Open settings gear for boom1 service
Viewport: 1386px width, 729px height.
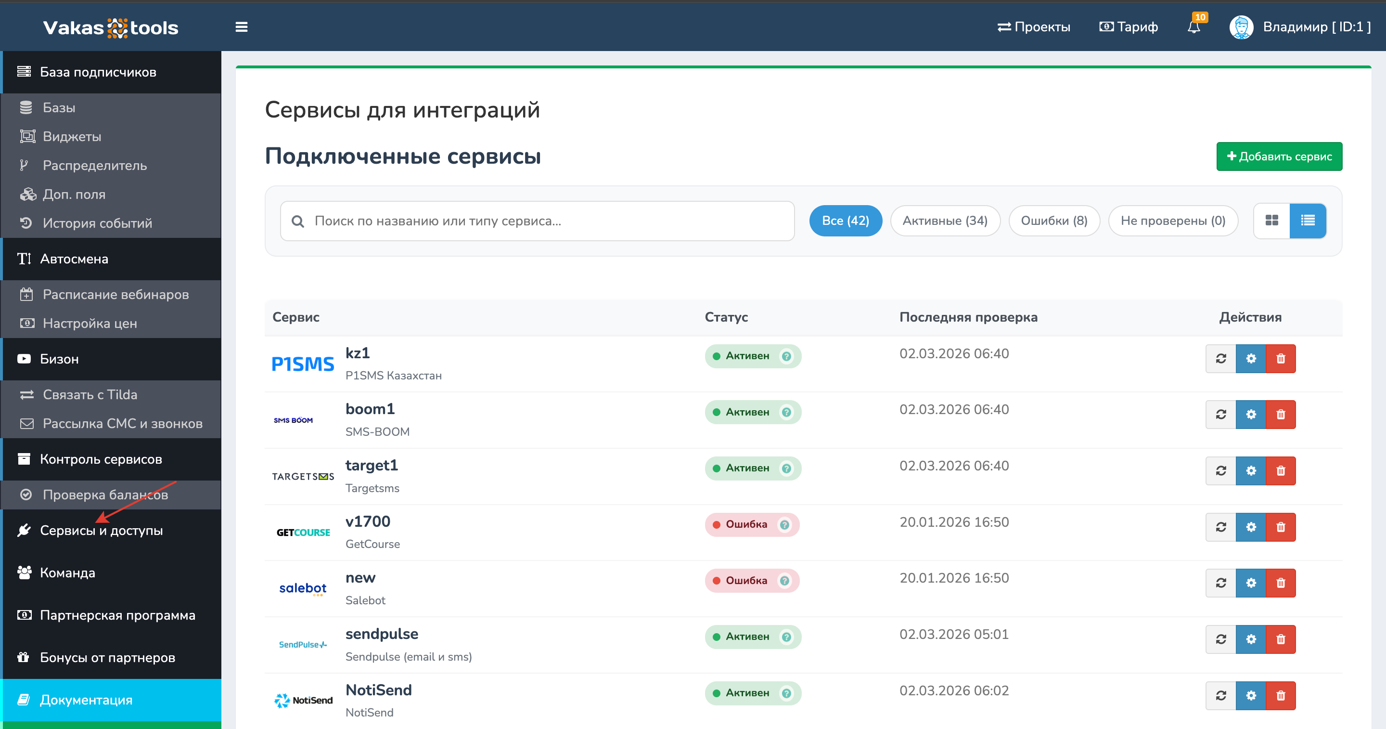[x=1251, y=415]
